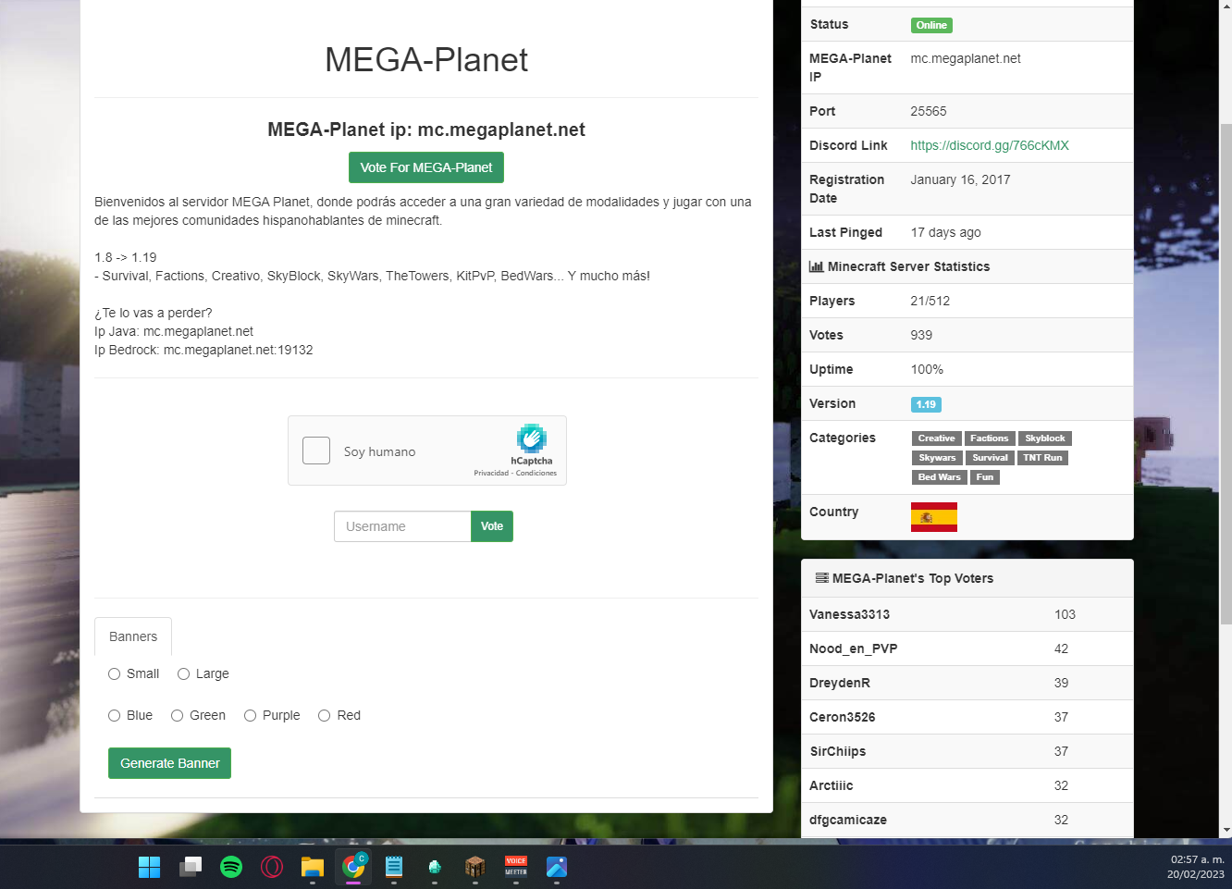Screen dimensions: 1232x889
Task: Click the Username input field
Action: (x=402, y=526)
